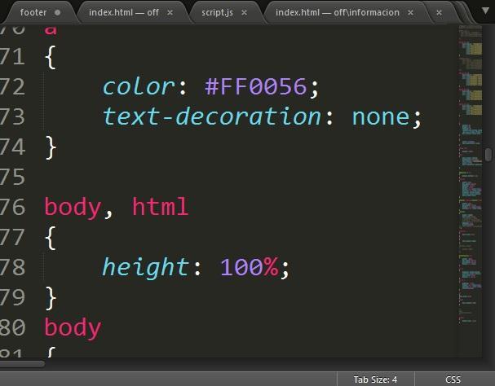
Task: Click the horizontal scrollbar at bottom
Action: pos(23,364)
